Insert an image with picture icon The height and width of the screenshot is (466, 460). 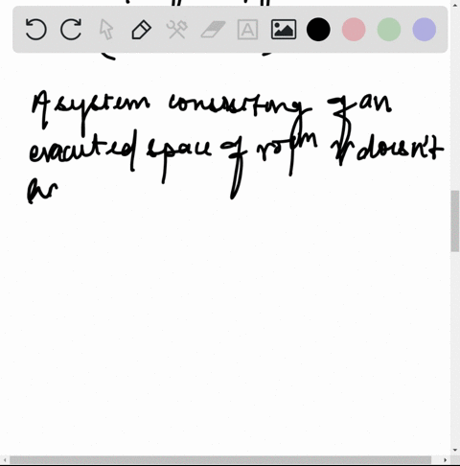point(284,30)
